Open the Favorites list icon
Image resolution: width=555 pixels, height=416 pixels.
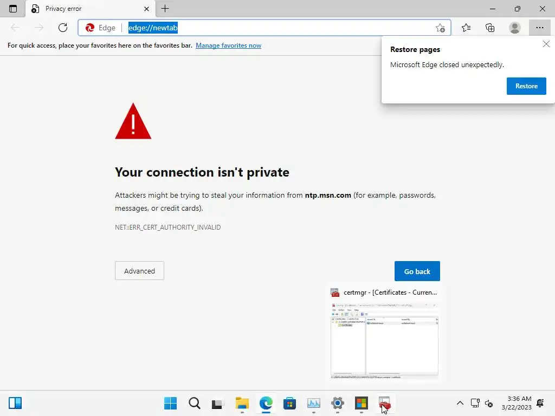[466, 28]
